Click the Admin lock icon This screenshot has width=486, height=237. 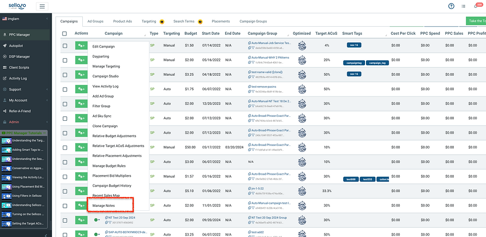(4, 122)
